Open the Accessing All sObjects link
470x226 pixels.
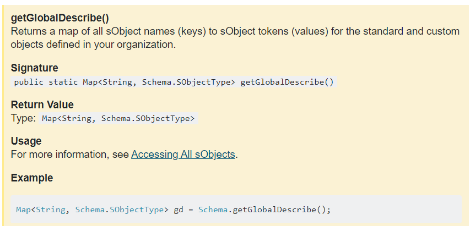click(183, 155)
